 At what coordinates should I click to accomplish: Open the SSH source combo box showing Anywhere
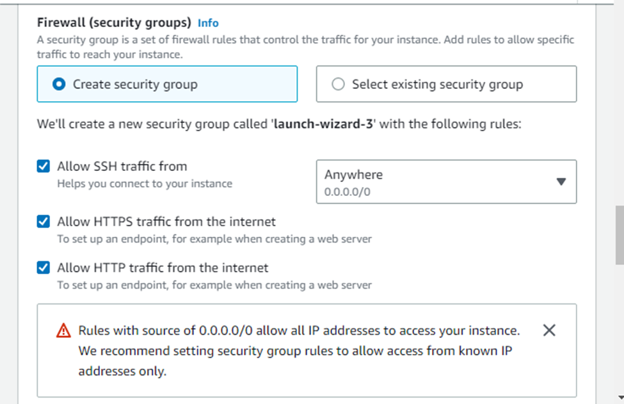445,182
